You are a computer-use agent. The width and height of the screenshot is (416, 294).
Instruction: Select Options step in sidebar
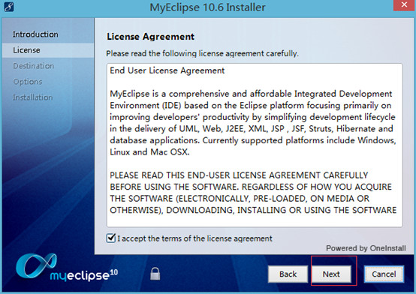tap(28, 82)
